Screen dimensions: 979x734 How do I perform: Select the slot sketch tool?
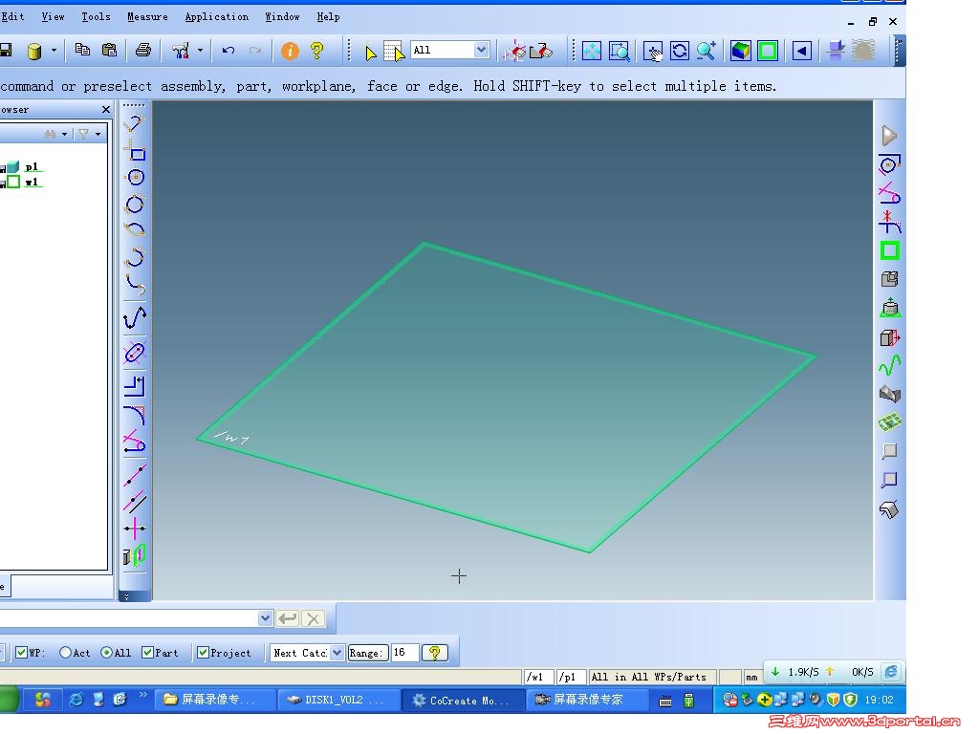click(x=134, y=354)
